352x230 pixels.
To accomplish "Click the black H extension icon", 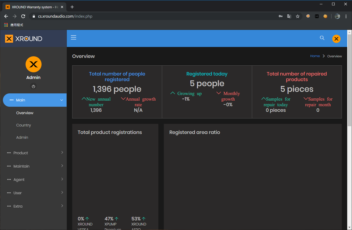I will coord(317,16).
